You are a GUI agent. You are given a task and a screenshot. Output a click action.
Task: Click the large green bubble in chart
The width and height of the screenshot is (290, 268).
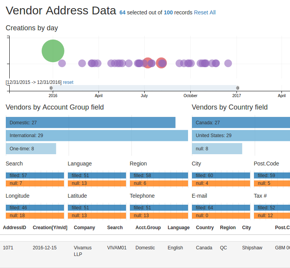click(53, 51)
